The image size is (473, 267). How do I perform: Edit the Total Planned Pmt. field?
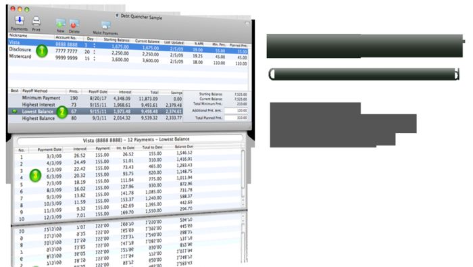click(236, 118)
